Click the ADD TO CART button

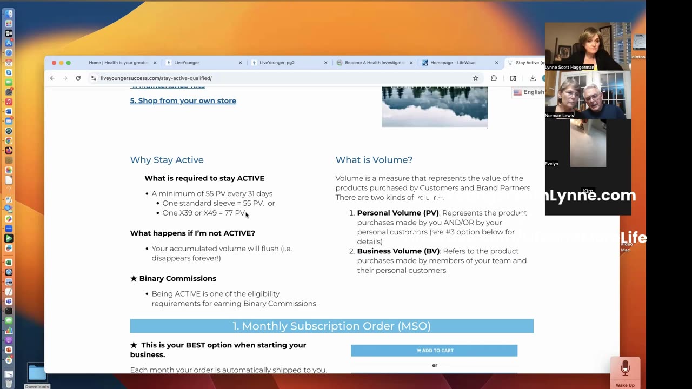[x=434, y=351]
